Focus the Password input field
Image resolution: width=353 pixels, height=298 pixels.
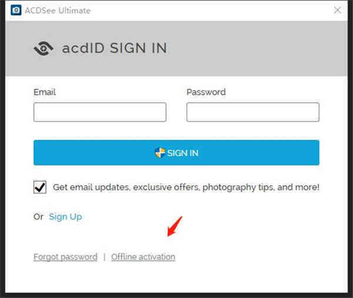point(253,112)
